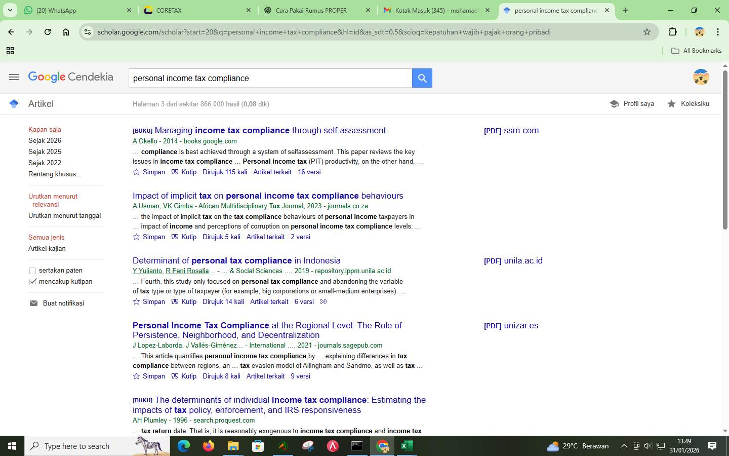Reload the page with refresh icon
The width and height of the screenshot is (729, 456).
[x=48, y=32]
